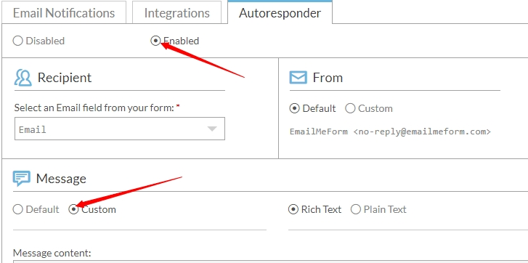528x263 pixels.
Task: Click the no-reply@emailmeform.com sender address
Action: click(x=422, y=131)
